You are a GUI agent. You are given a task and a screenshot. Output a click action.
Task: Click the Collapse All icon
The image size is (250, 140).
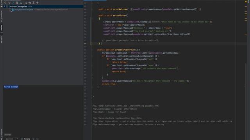(37, 3)
